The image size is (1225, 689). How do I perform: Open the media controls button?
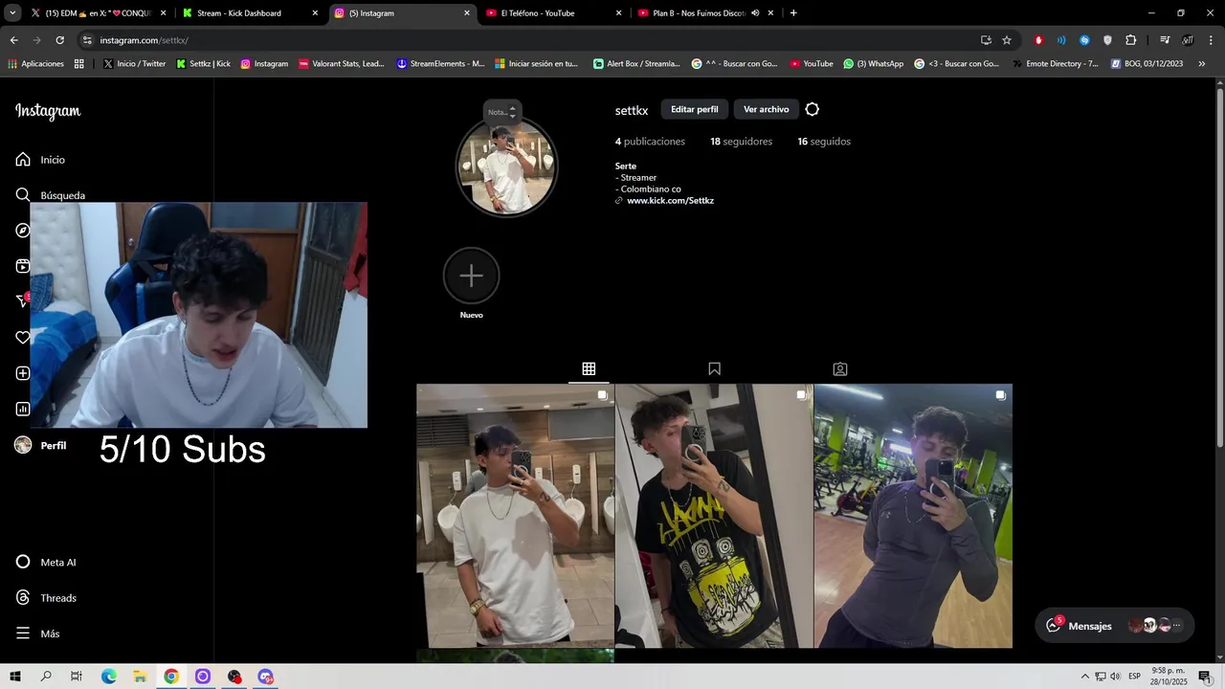(1165, 40)
